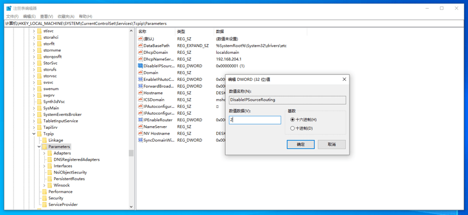The image size is (468, 215).
Task: Click the ICSDomain string icon
Action: (141, 100)
